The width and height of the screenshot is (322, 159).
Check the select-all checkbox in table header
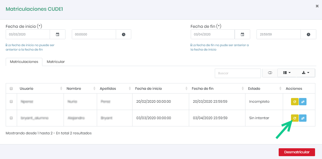pos(11,89)
